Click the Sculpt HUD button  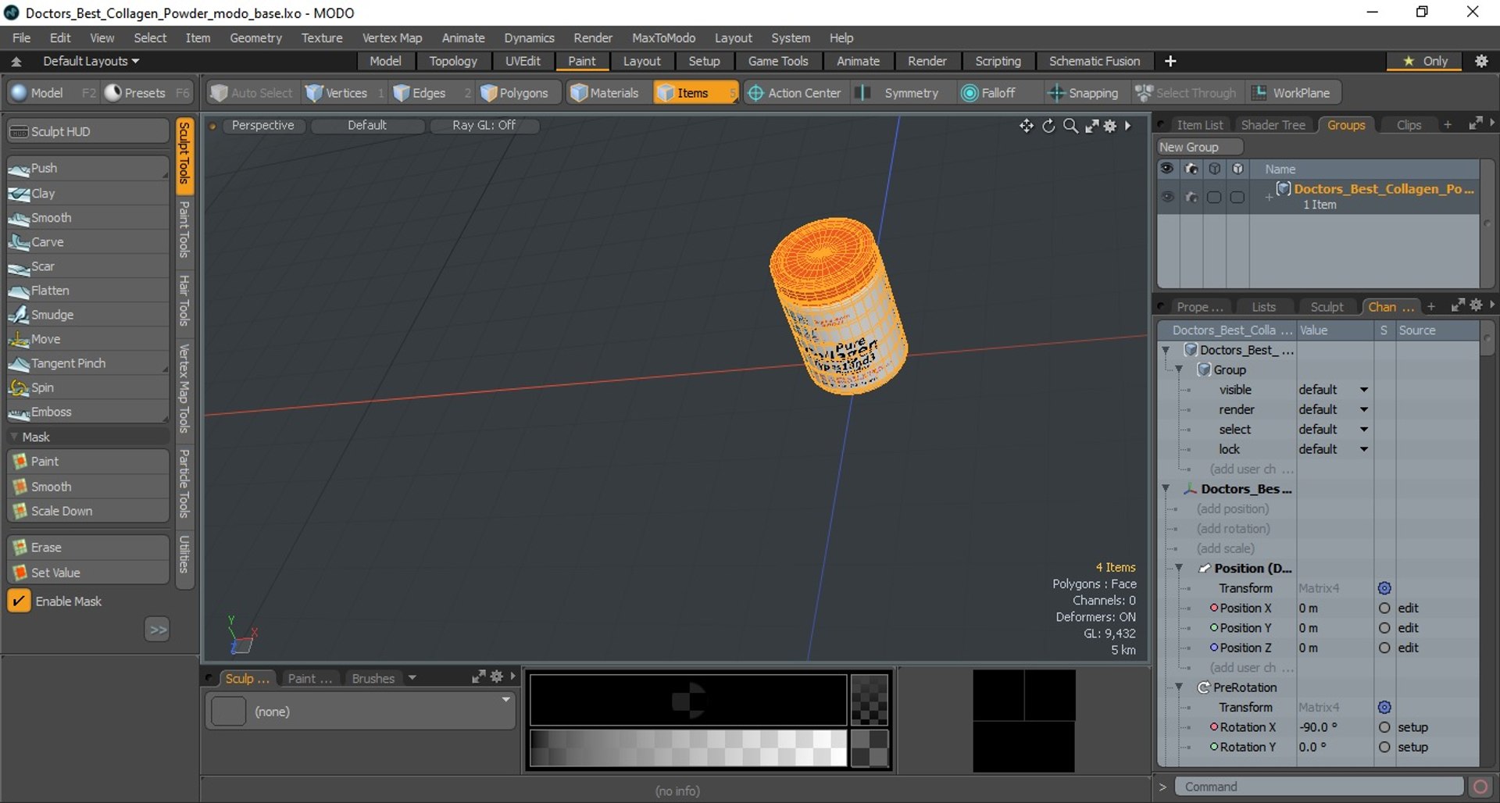click(87, 131)
